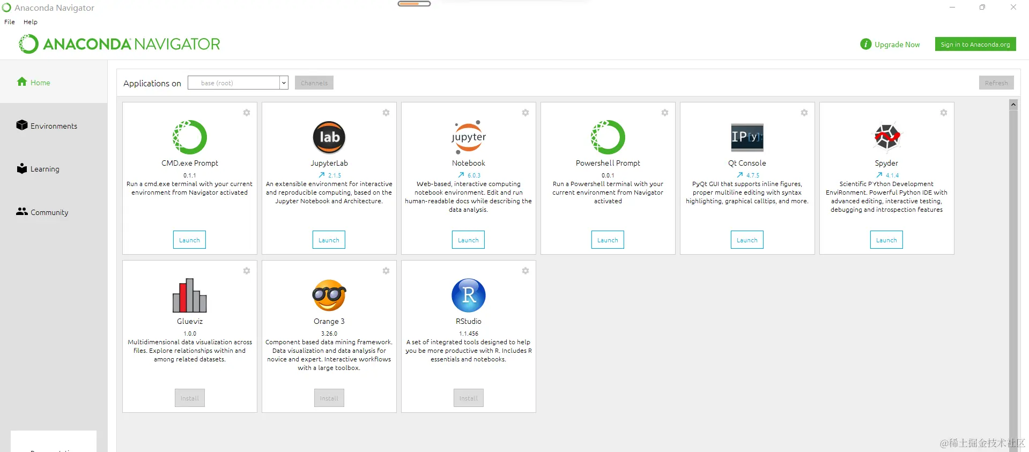The width and height of the screenshot is (1029, 452).
Task: Sign in to Anaconda.org
Action: pyautogui.click(x=975, y=44)
